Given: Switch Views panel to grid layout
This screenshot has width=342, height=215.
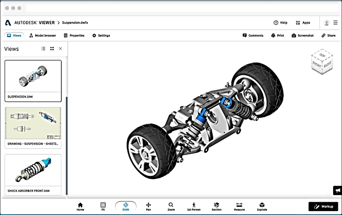Looking at the screenshot, I should (x=52, y=49).
